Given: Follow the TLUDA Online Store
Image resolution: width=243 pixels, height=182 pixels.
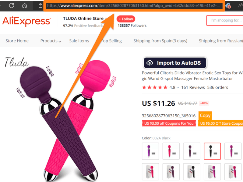Looking at the screenshot, I should (x=126, y=19).
